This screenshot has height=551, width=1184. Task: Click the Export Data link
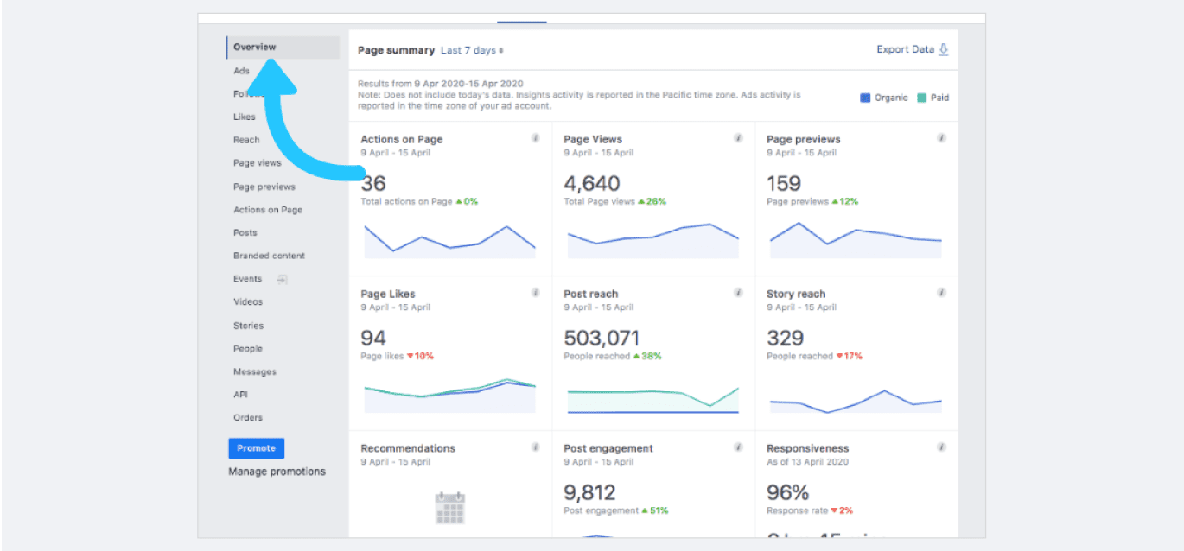[x=905, y=49]
